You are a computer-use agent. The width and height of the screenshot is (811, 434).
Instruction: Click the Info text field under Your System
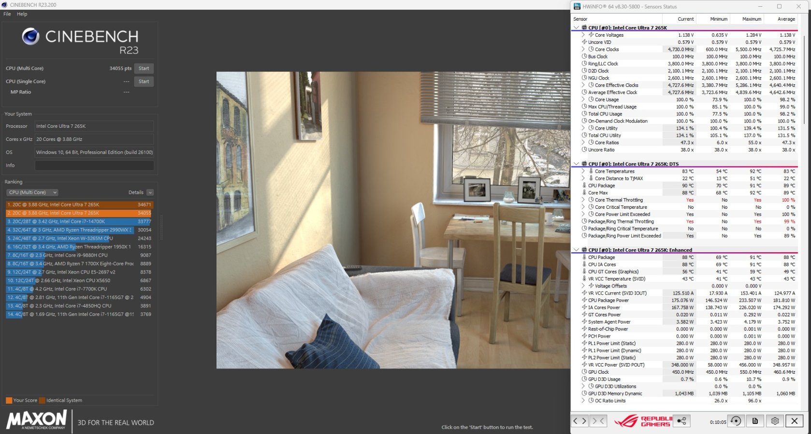pos(94,165)
